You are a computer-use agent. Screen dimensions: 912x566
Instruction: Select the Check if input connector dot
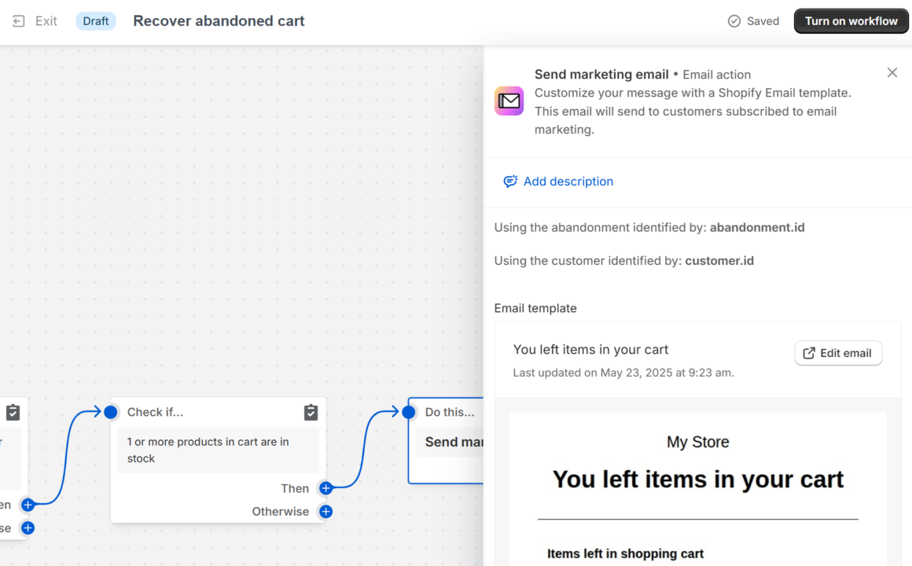[x=111, y=412]
